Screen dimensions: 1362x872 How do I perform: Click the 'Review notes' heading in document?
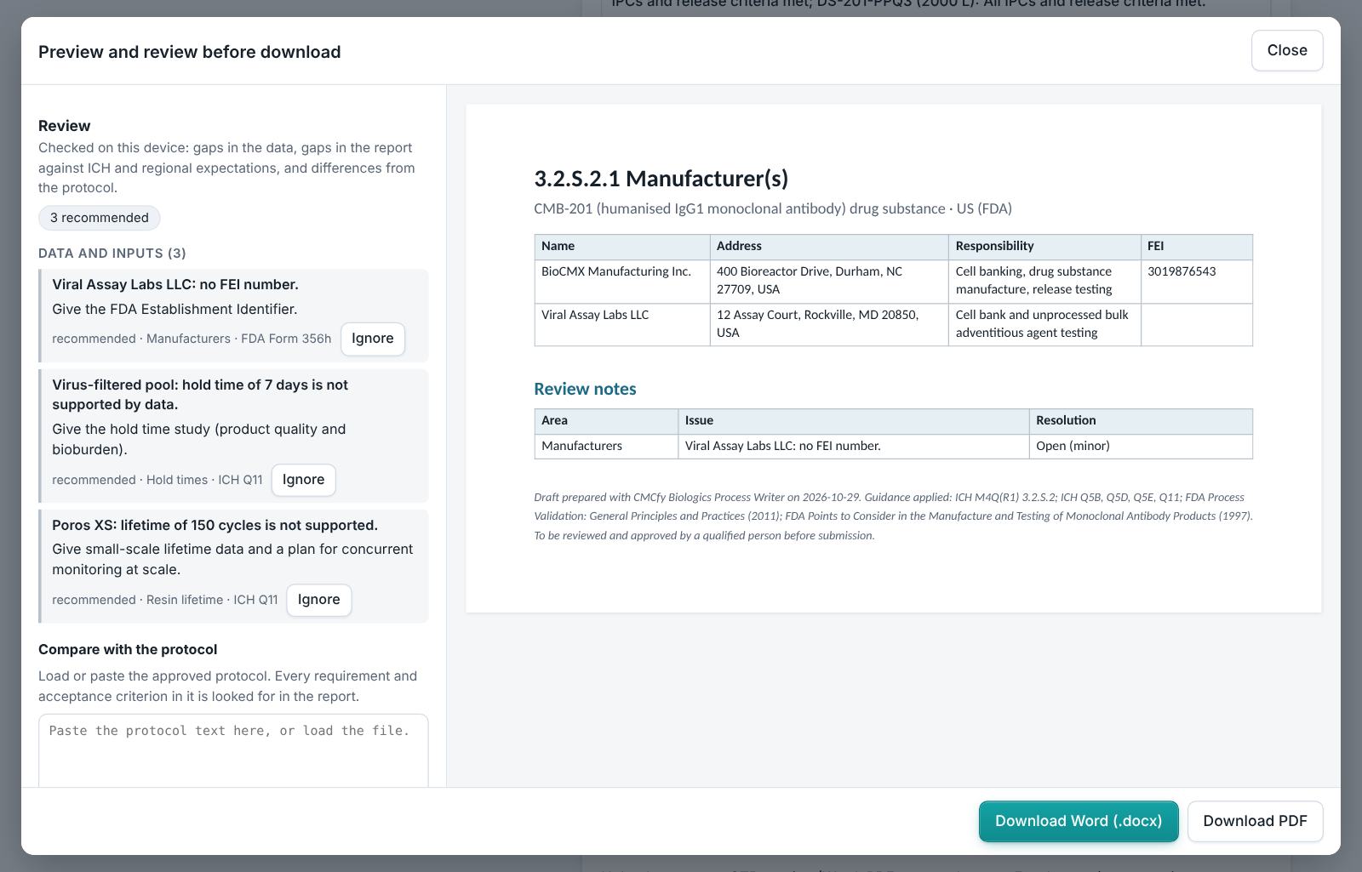[x=585, y=389]
